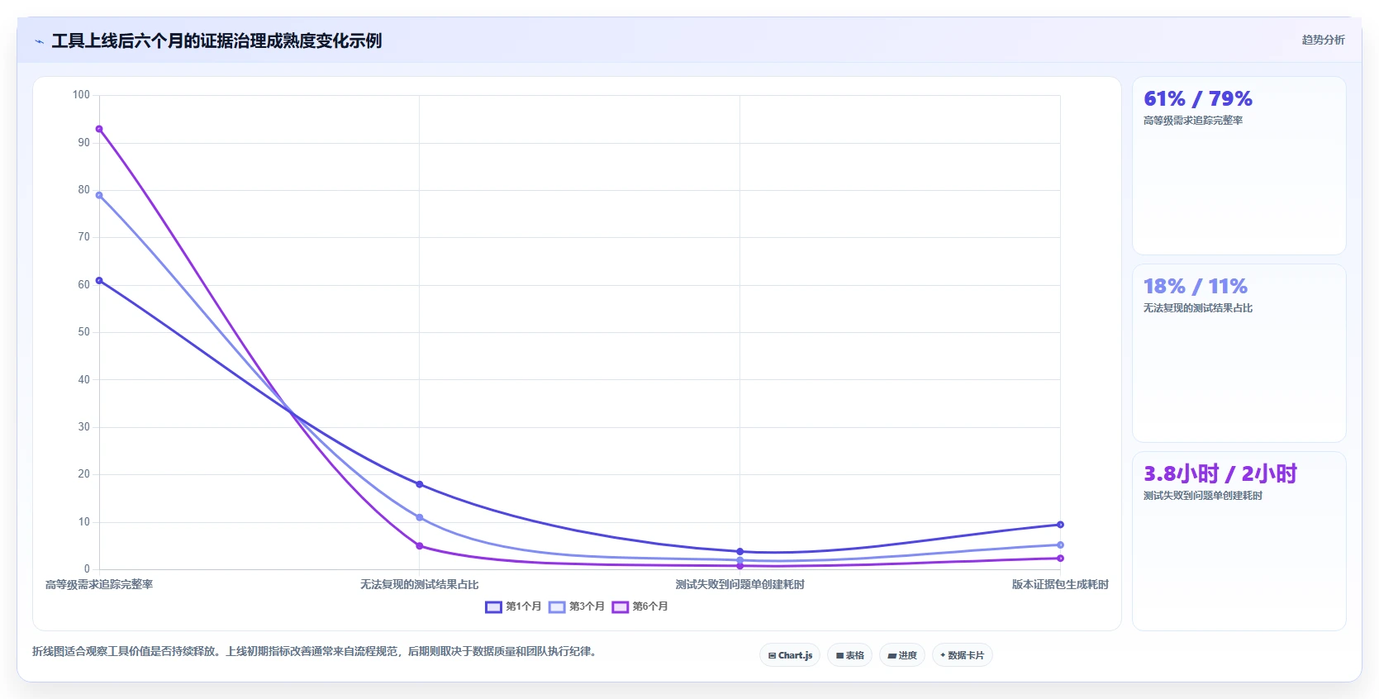Viewport: 1379px width, 699px height.
Task: Click the x-axis label 高等级需求追踪完整率
Action: 99,585
